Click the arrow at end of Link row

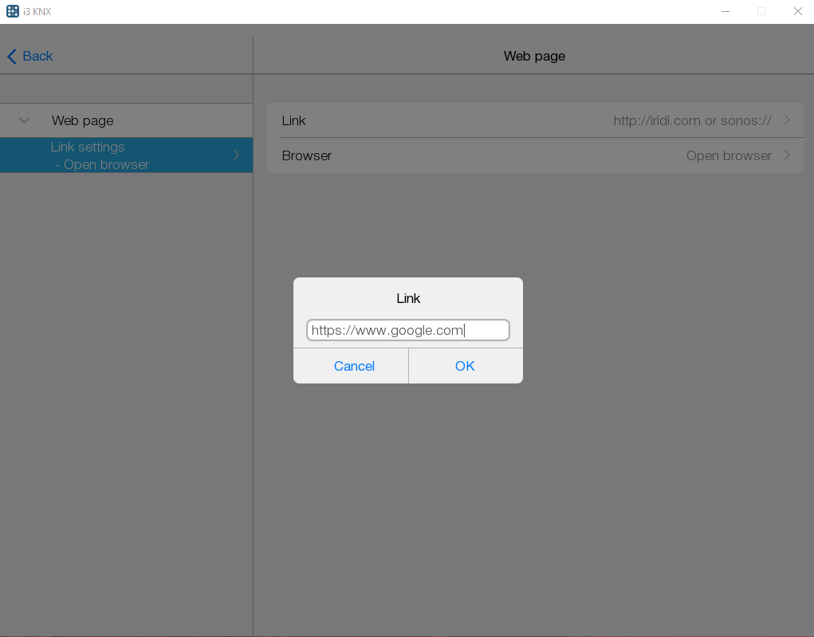[x=787, y=120]
